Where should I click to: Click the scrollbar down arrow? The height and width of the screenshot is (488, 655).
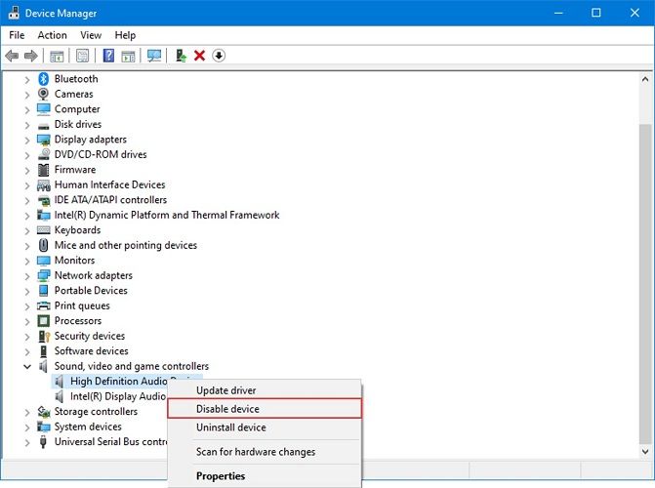coord(645,451)
